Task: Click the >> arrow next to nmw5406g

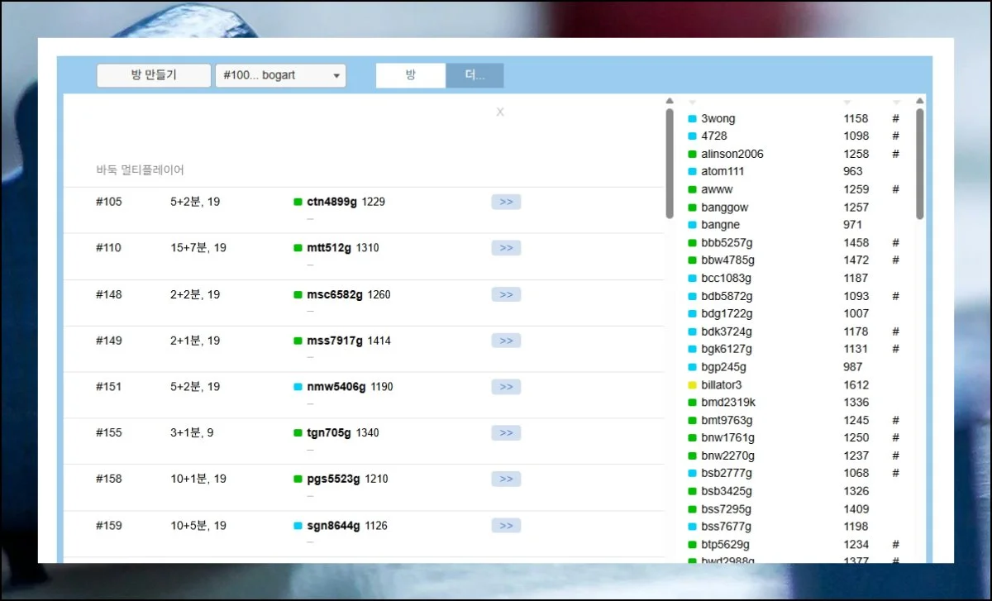Action: [506, 387]
